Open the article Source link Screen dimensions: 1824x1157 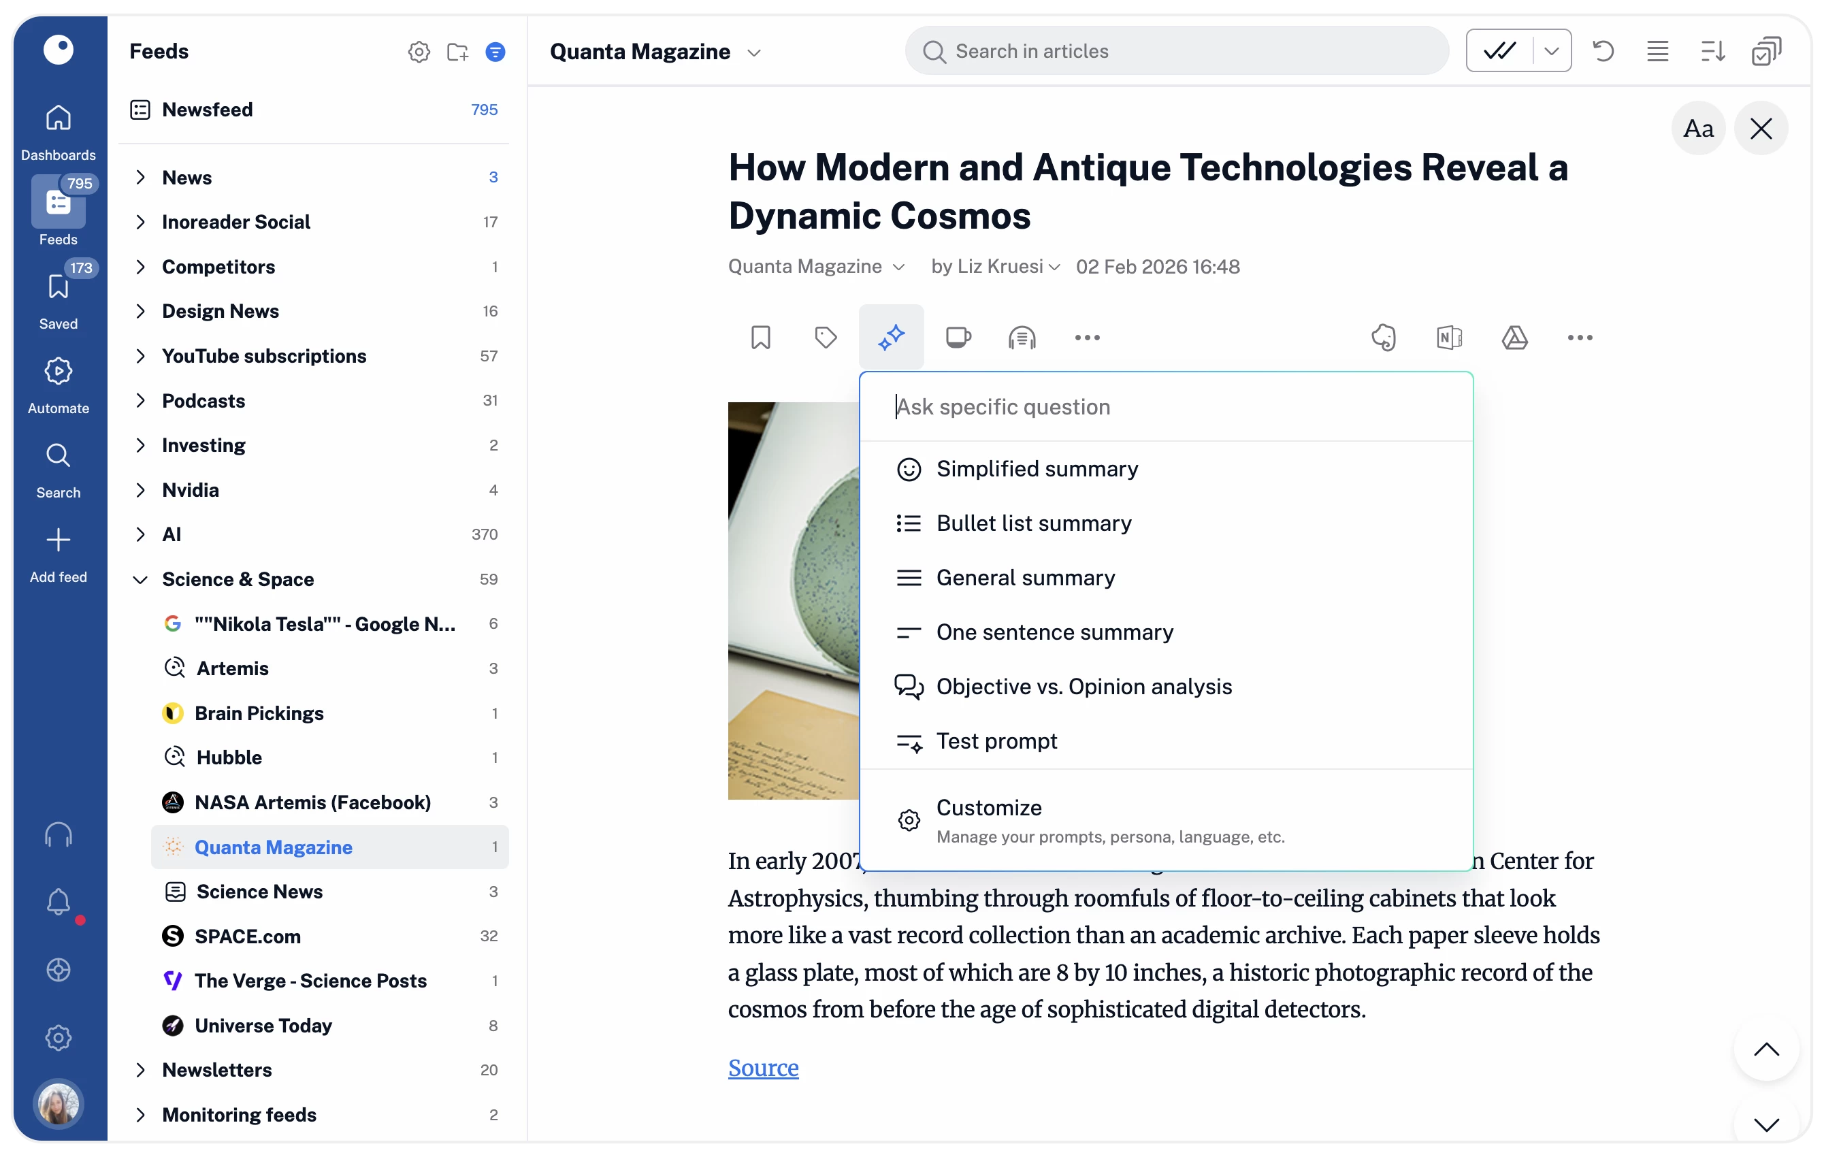763,1067
